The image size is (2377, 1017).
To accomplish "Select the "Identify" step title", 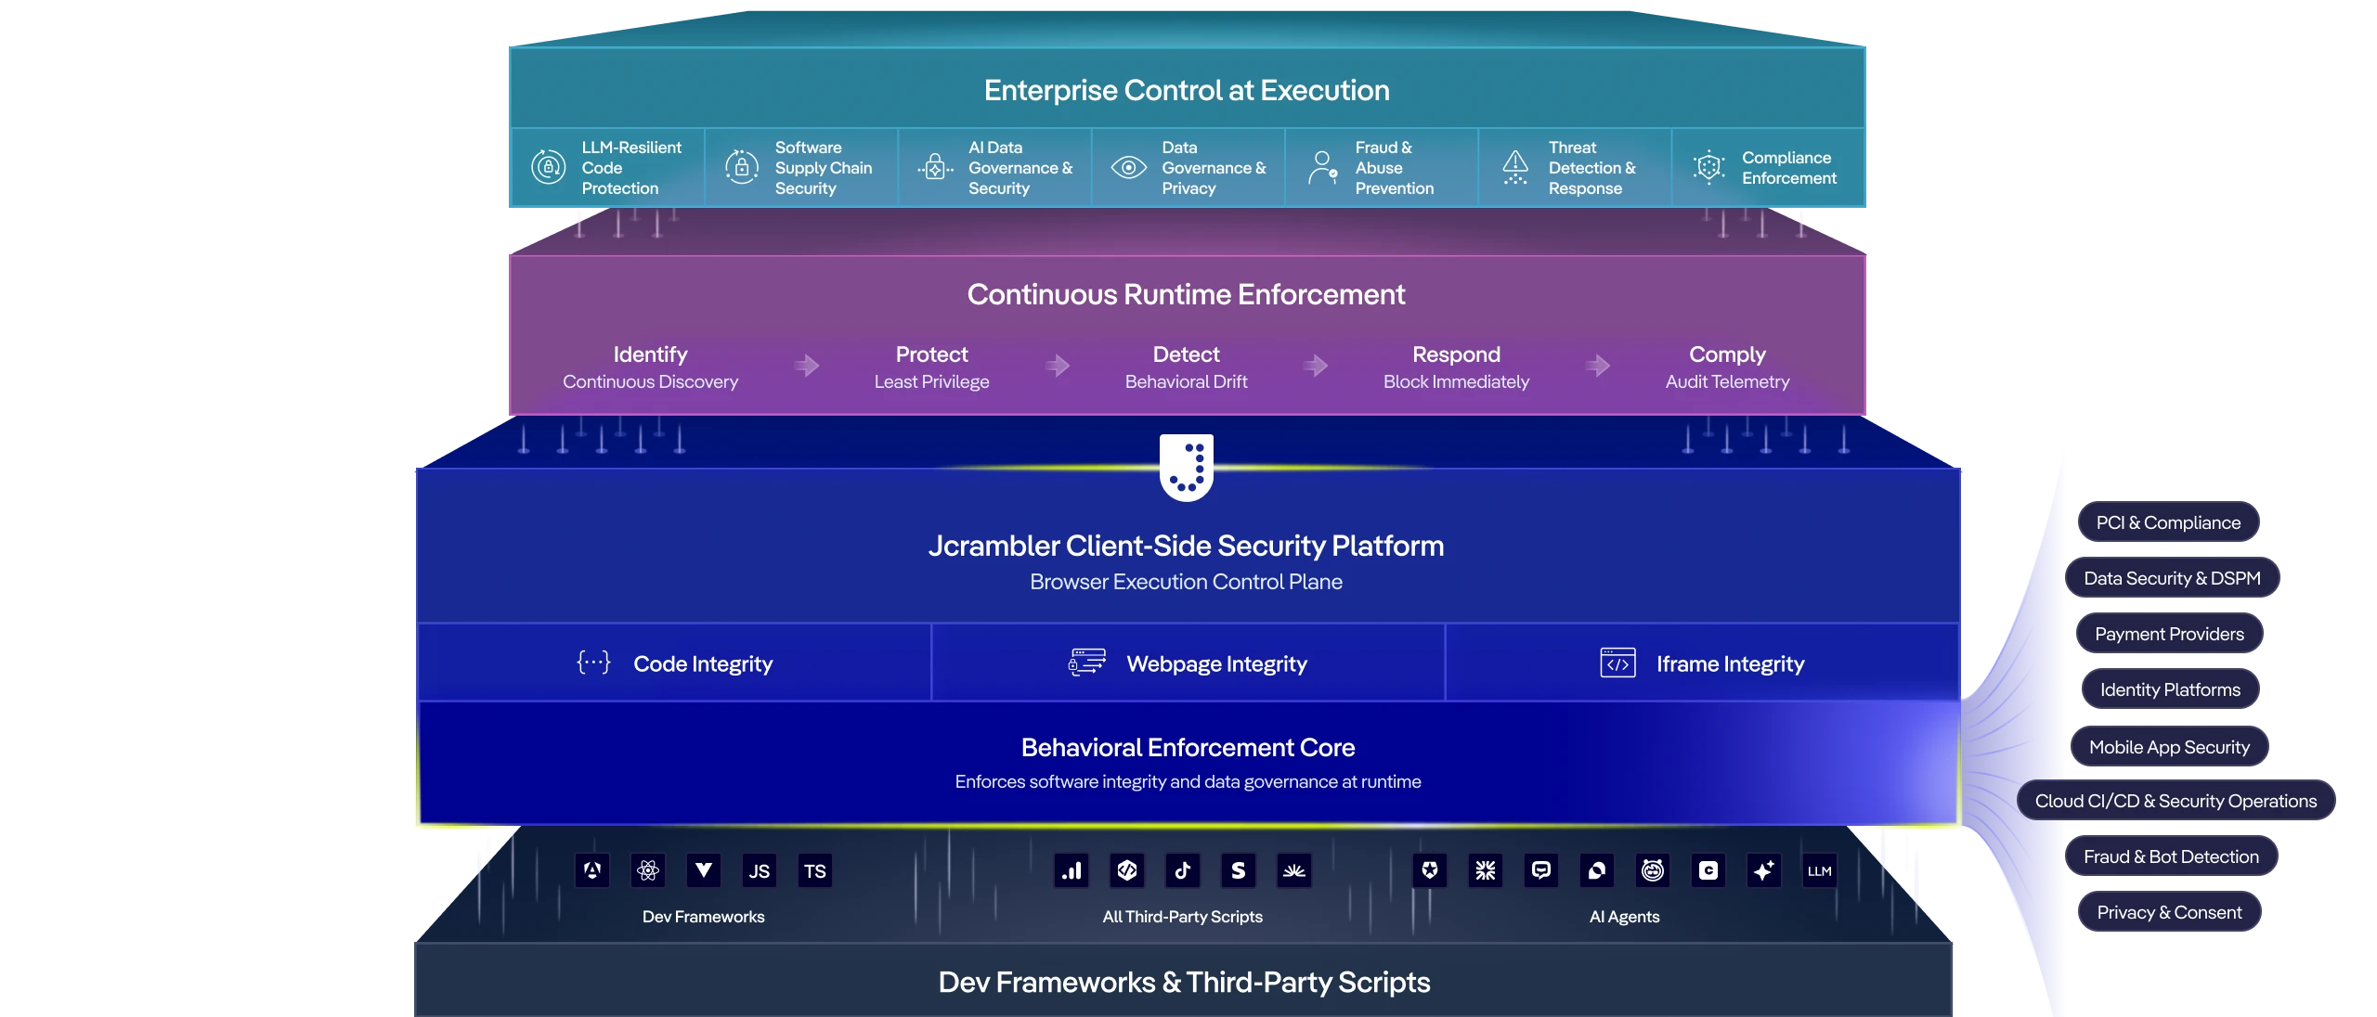I will click(x=650, y=354).
